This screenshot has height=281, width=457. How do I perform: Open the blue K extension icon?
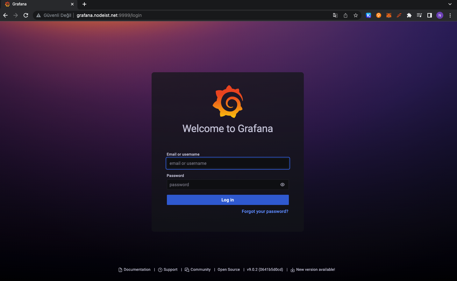coord(368,15)
